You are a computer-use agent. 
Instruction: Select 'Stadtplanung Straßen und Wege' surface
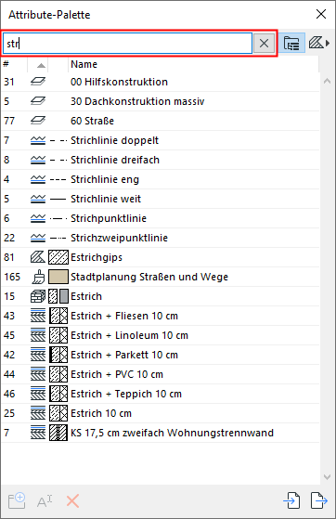(149, 277)
